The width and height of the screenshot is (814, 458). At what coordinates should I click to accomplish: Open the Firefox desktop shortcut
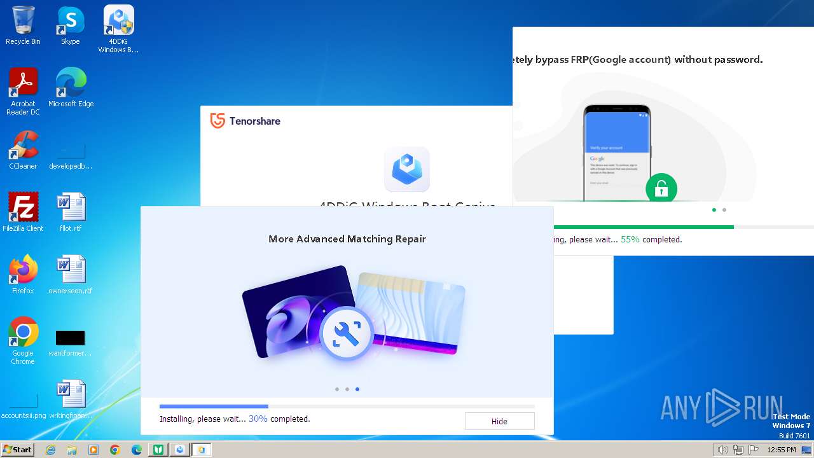point(23,274)
